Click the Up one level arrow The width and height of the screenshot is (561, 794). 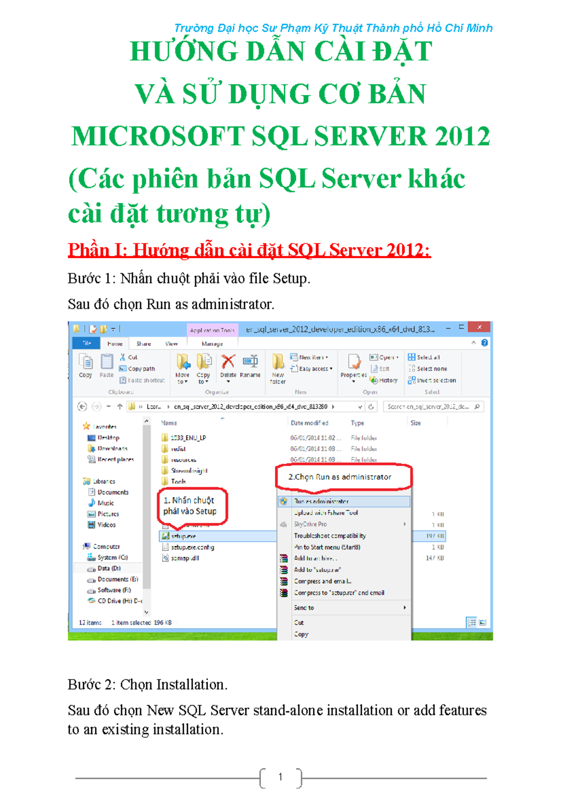(120, 407)
